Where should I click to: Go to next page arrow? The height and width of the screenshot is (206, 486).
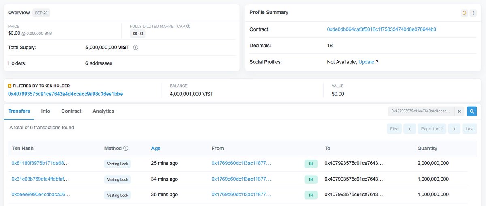(x=454, y=129)
